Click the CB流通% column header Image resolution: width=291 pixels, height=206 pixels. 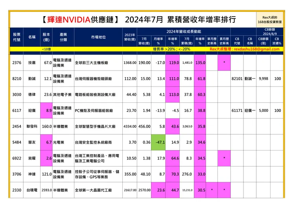click(277, 41)
